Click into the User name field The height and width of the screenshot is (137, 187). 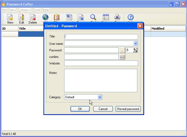point(99,43)
